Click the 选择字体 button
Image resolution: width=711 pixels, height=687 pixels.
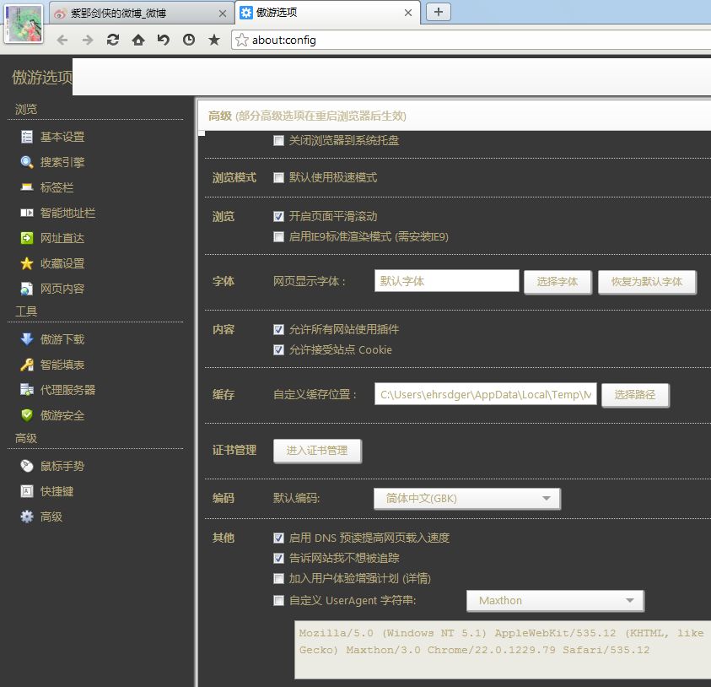[x=557, y=282]
